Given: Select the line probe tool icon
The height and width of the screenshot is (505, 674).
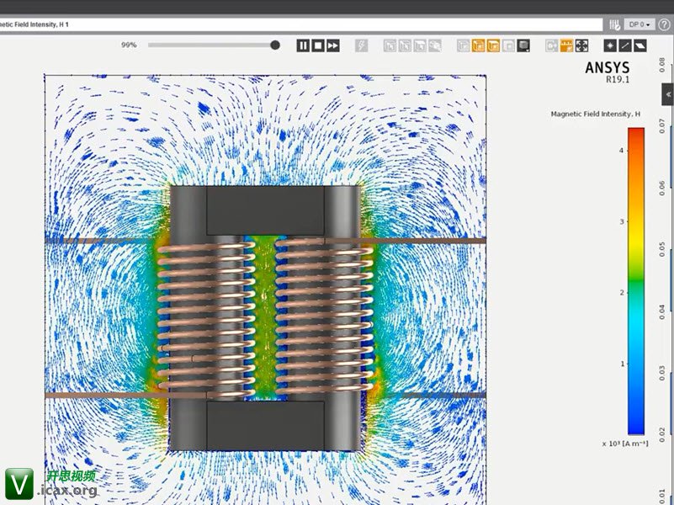Looking at the screenshot, I should (625, 45).
